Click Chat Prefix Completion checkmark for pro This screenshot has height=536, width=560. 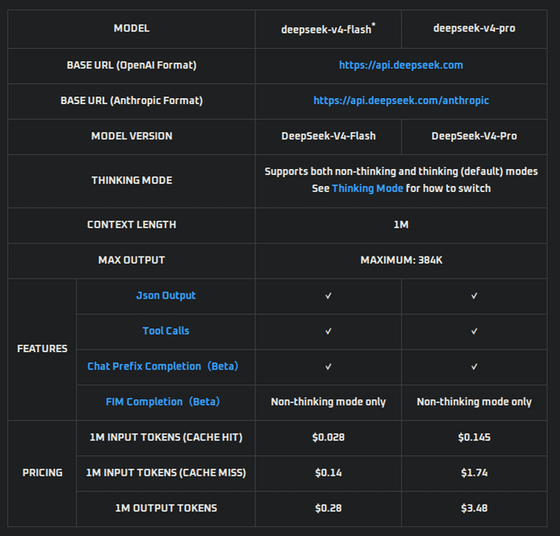[x=474, y=366]
